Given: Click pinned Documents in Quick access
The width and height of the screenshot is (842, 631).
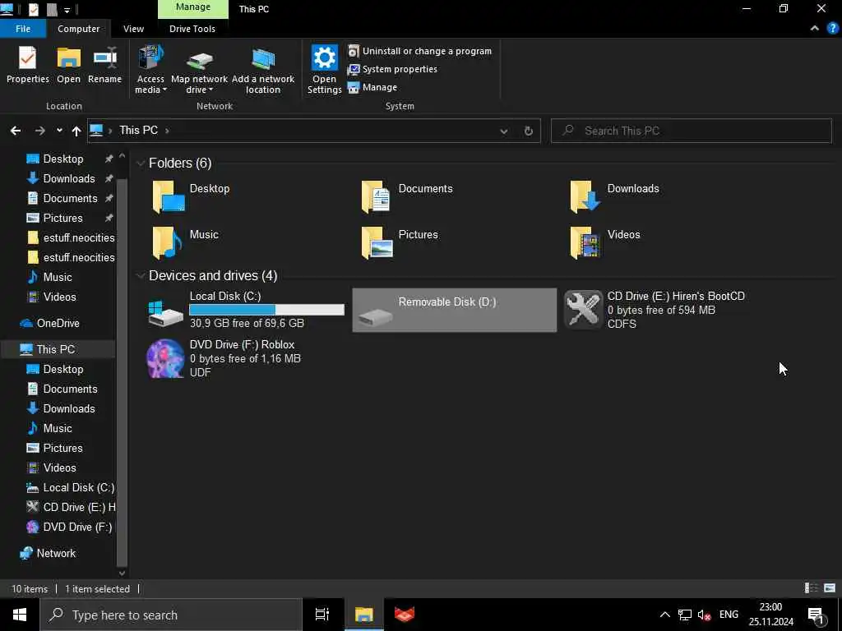Looking at the screenshot, I should (70, 199).
